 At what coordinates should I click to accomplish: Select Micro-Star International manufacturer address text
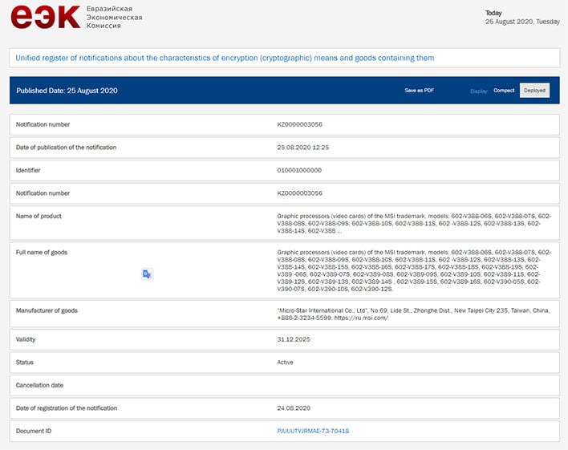point(414,314)
